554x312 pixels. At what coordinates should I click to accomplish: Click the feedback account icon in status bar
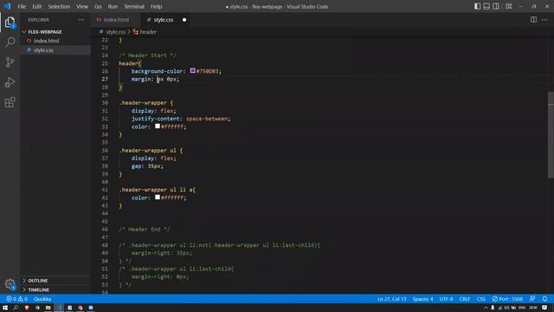tap(532, 299)
